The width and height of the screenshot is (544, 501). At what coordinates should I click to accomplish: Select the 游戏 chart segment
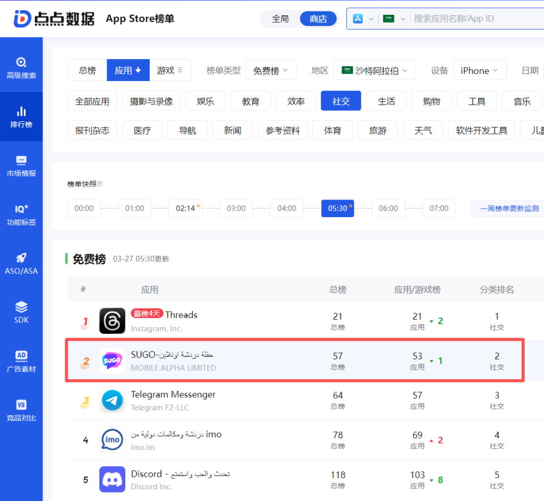(x=170, y=70)
